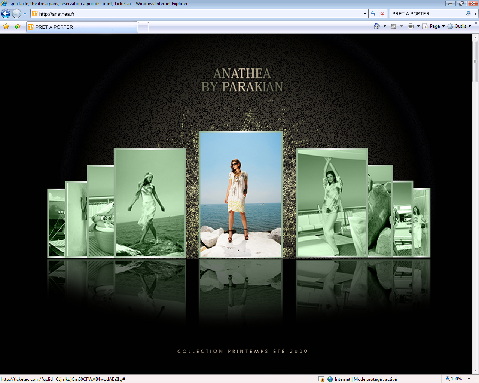Click the address bar showing http://anathea.fr

coord(196,14)
